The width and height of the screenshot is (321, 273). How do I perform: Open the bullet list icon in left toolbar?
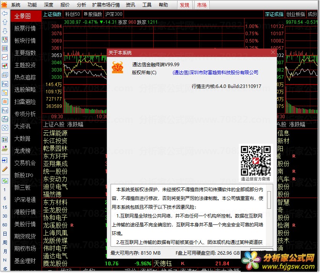coord(5,140)
